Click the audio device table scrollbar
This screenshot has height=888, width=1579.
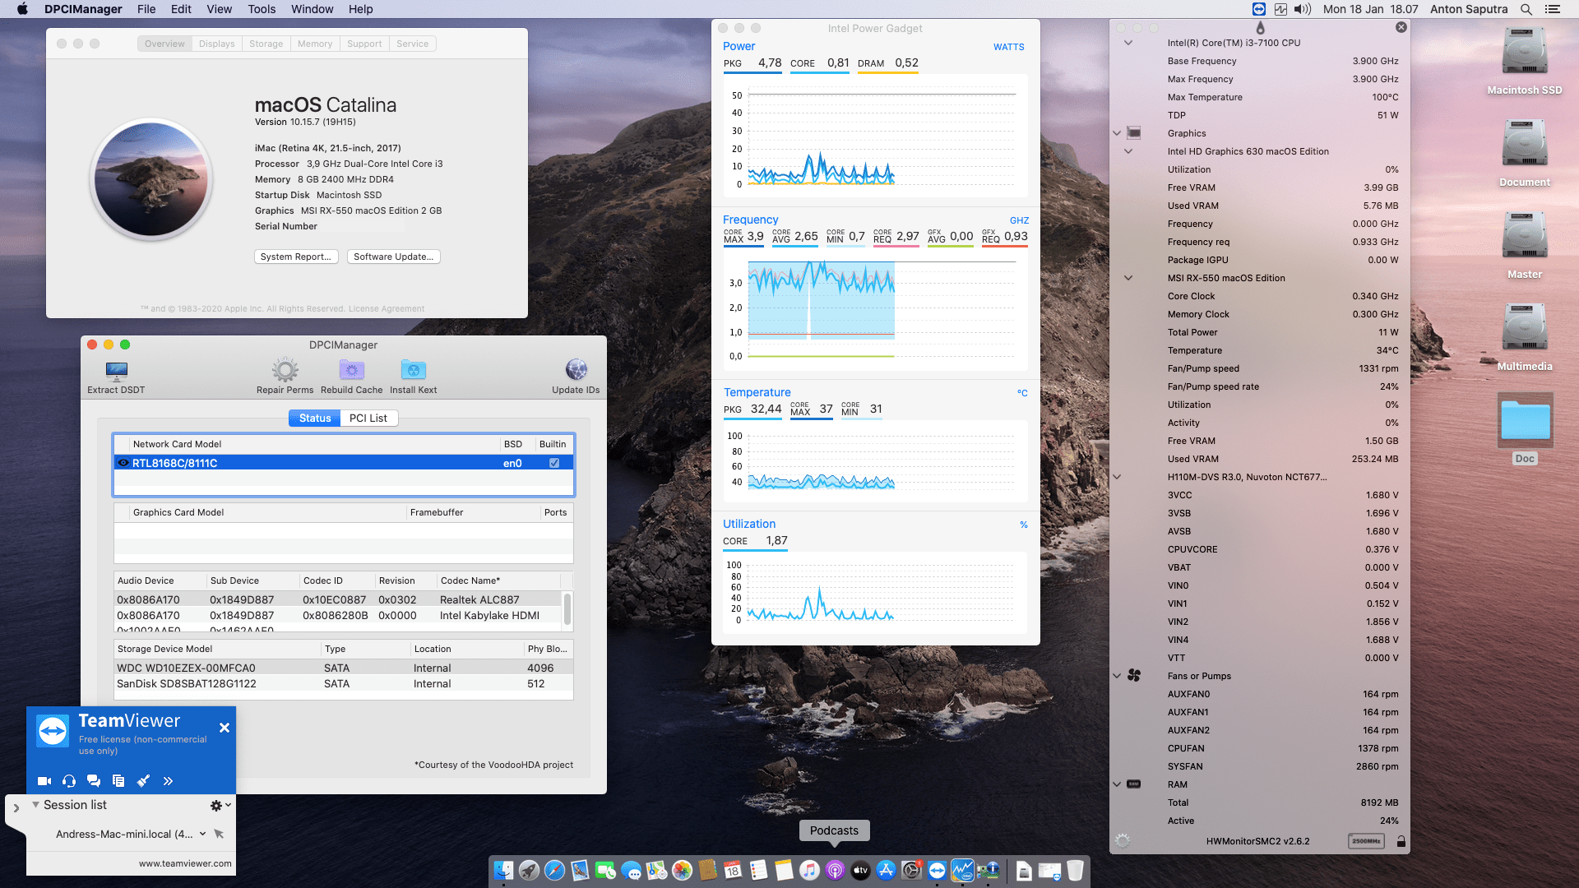(x=567, y=609)
